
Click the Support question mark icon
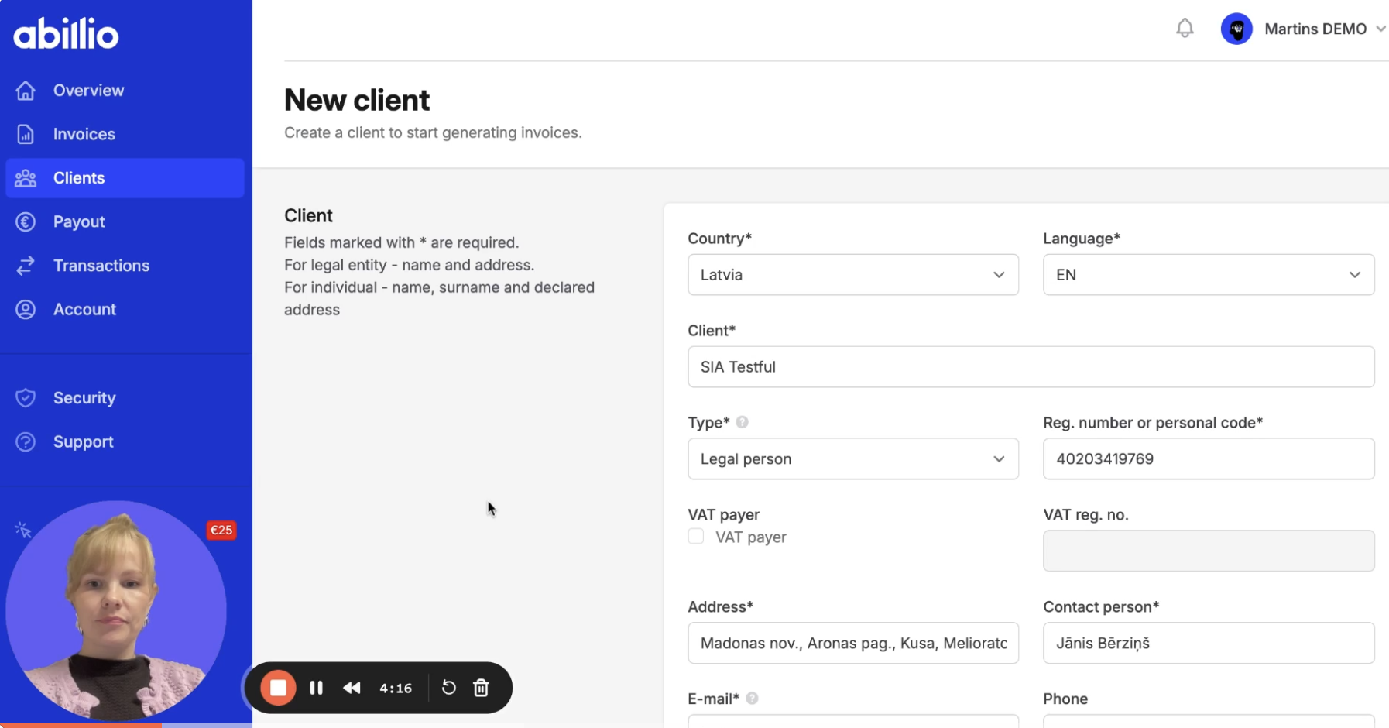(26, 442)
